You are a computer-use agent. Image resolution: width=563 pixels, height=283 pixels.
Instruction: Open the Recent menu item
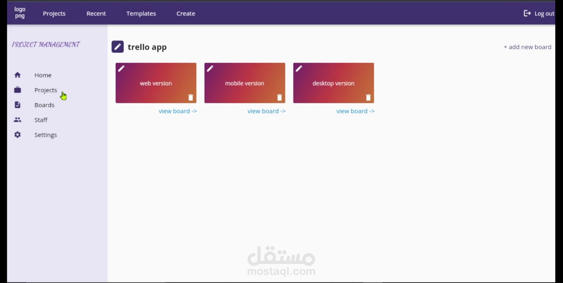96,13
